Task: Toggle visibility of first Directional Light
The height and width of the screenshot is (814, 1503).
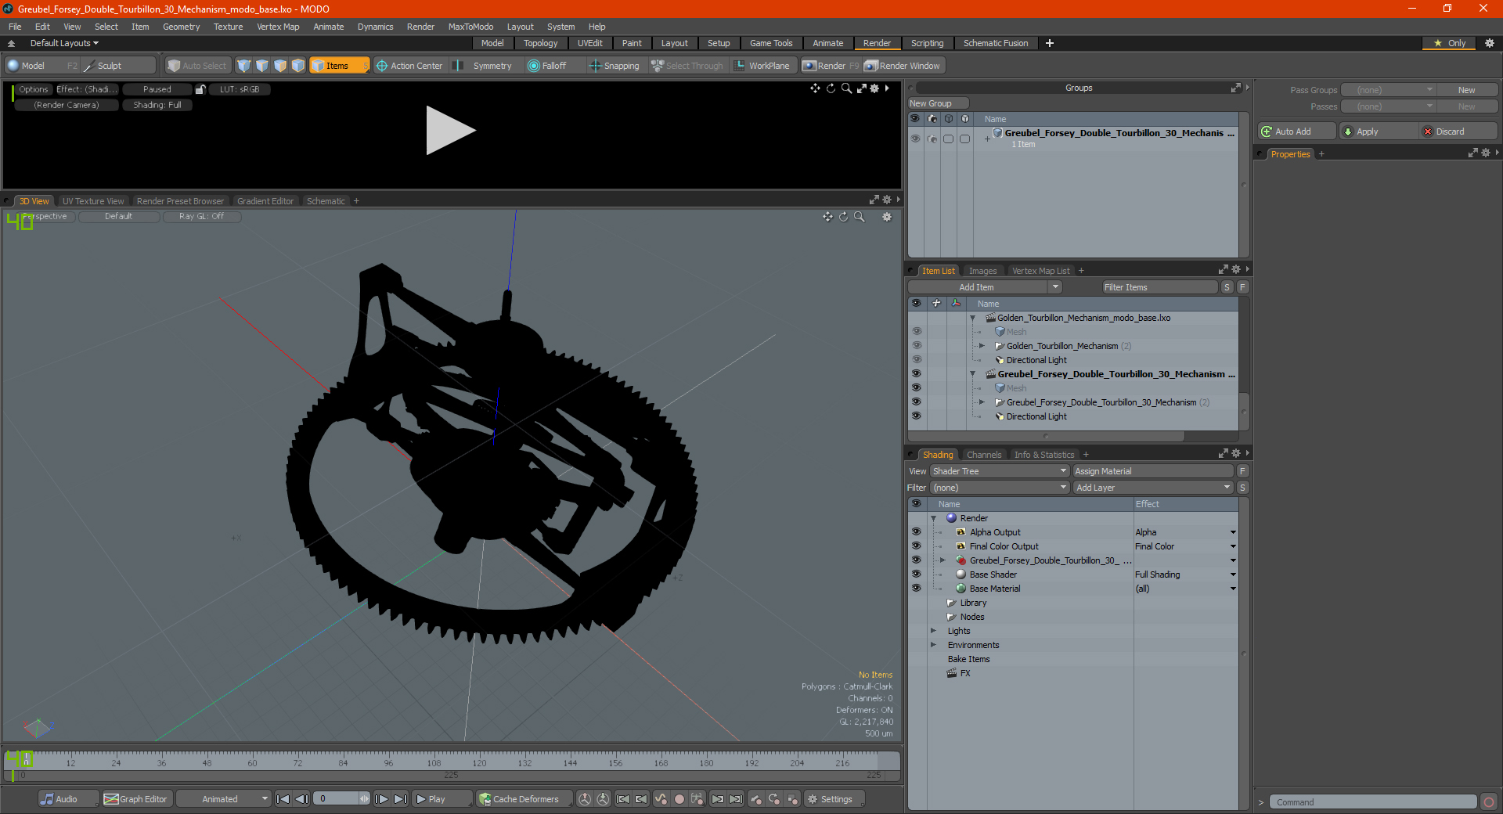Action: [917, 360]
